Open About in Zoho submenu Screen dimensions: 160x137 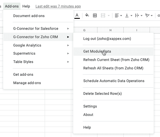click(114, 115)
